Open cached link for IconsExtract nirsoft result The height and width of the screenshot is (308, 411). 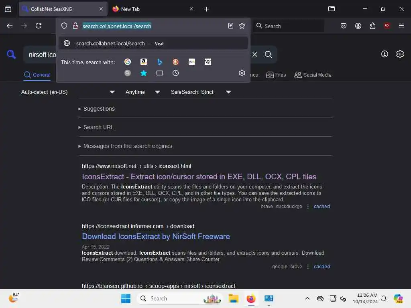(x=322, y=207)
